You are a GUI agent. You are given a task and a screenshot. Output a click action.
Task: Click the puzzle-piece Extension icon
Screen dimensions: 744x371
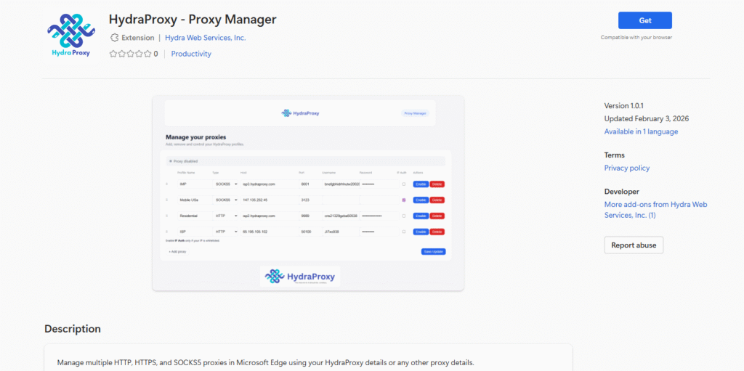[114, 38]
